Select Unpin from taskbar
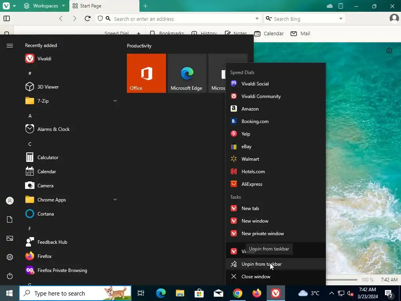This screenshot has height=301, width=401. (x=276, y=264)
